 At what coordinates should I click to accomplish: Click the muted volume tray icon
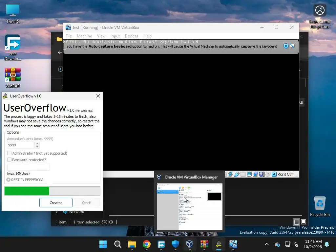[296, 244]
